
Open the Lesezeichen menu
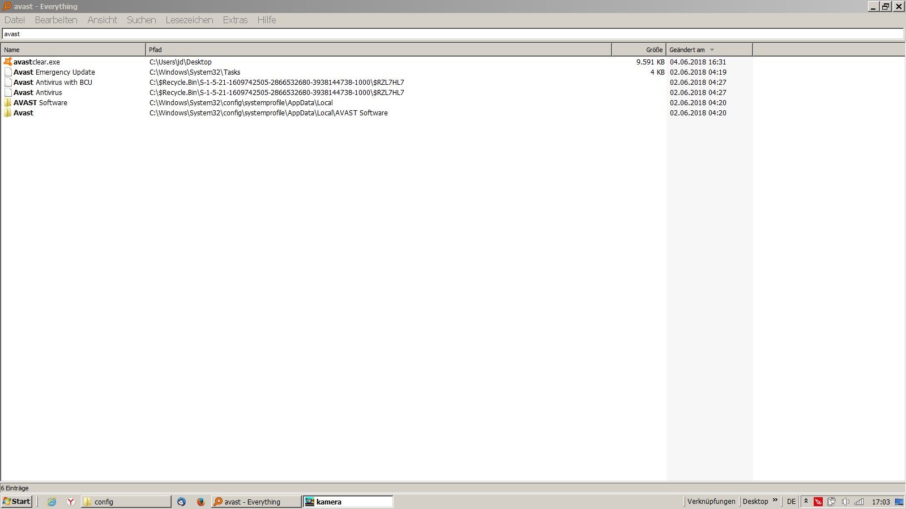click(x=190, y=20)
